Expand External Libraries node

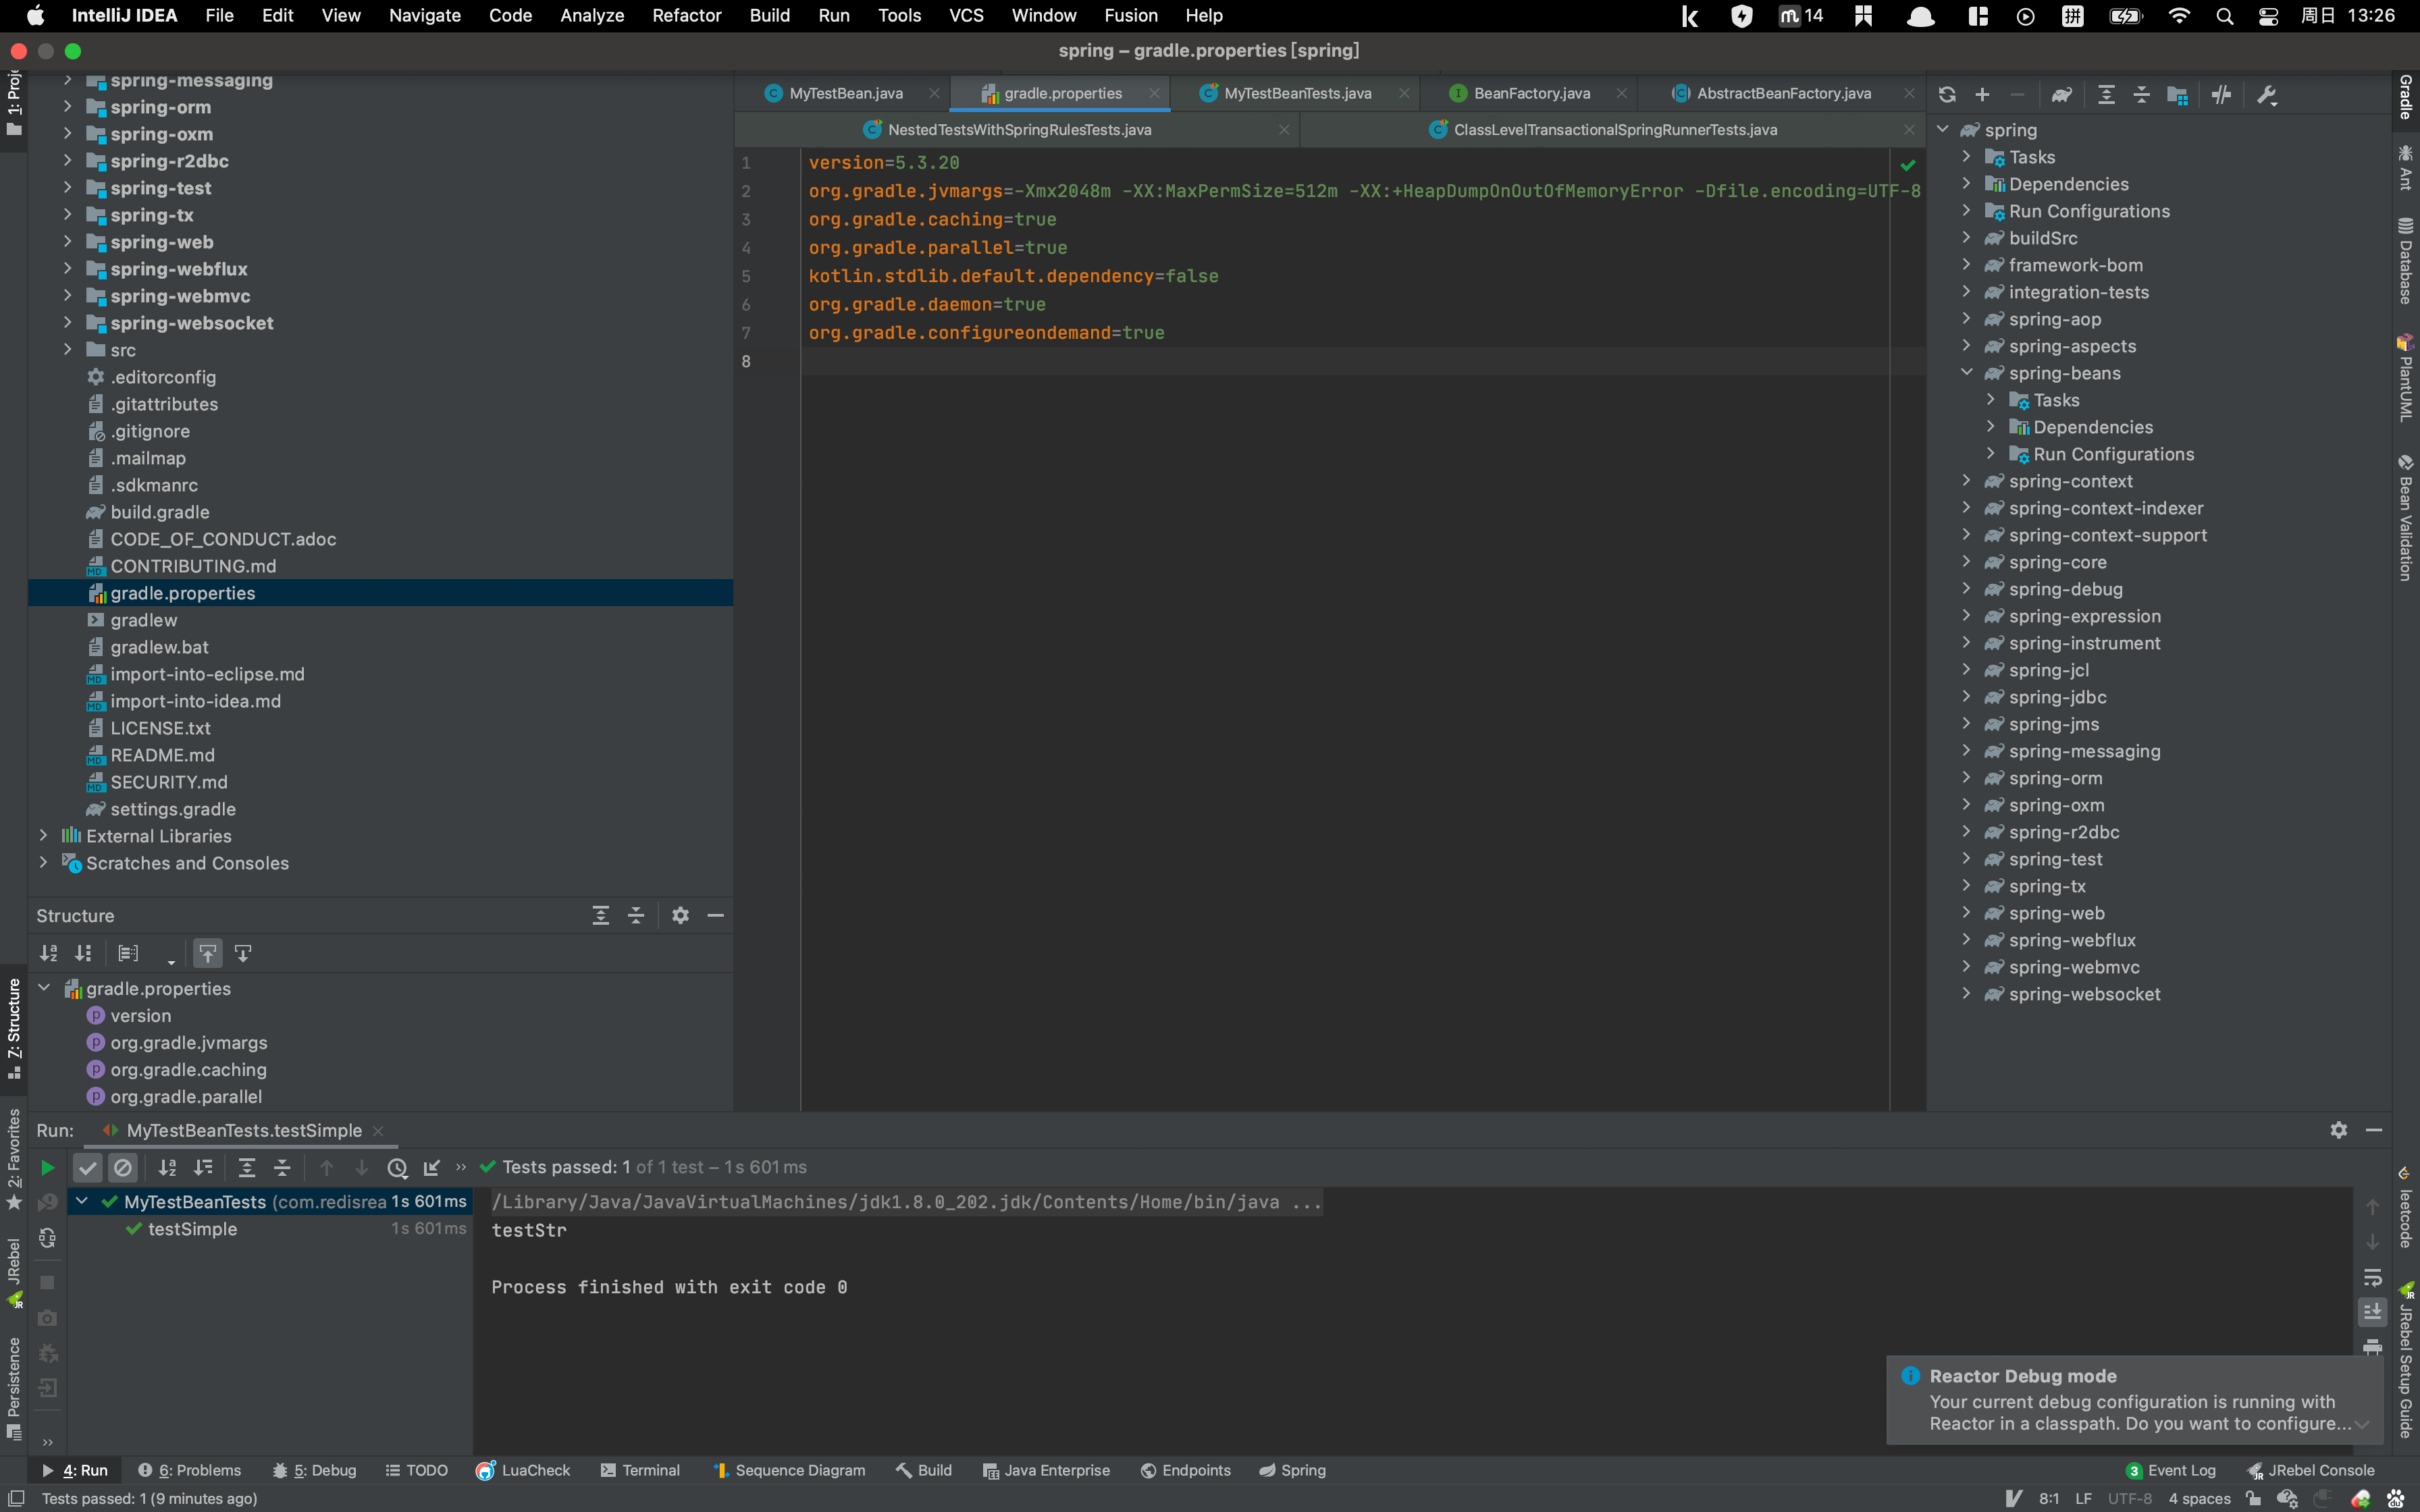click(43, 836)
